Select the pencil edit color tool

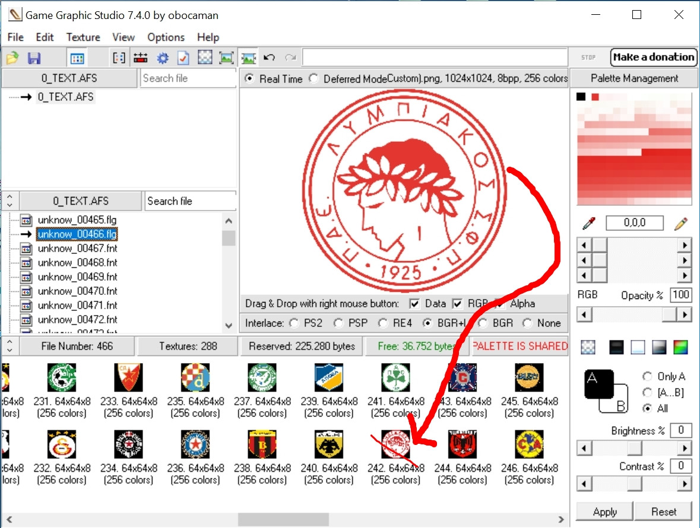tap(681, 223)
